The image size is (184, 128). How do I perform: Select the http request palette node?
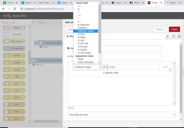(x=14, y=41)
